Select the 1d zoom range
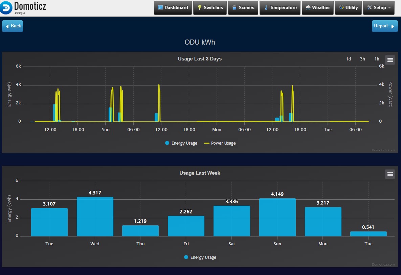Image resolution: width=401 pixels, height=275 pixels. (x=348, y=59)
